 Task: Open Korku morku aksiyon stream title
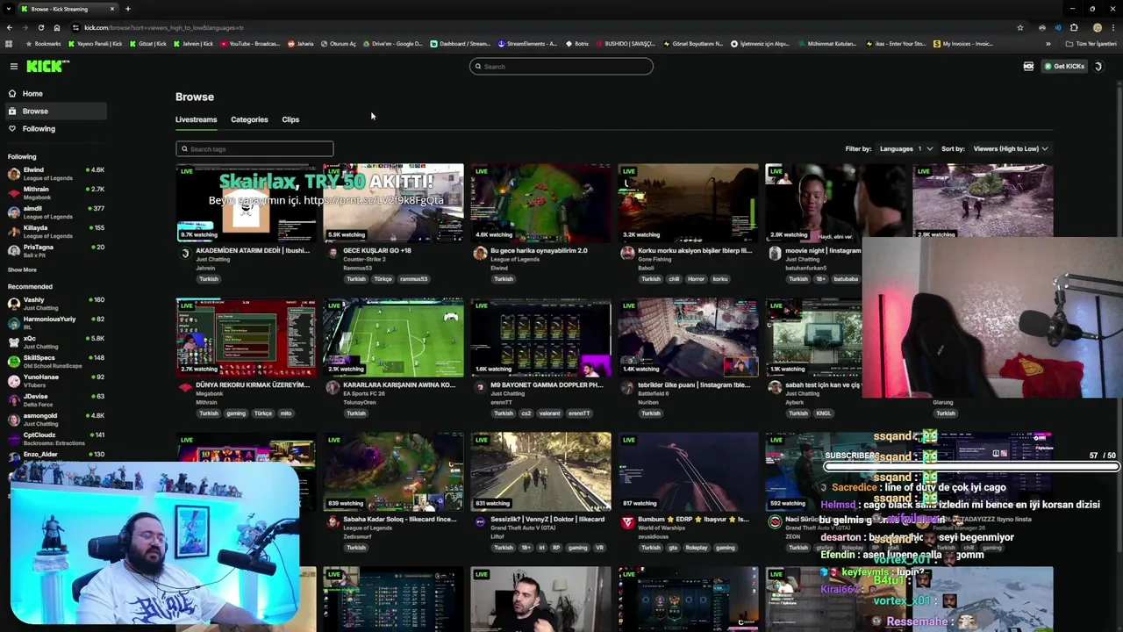tap(695, 250)
